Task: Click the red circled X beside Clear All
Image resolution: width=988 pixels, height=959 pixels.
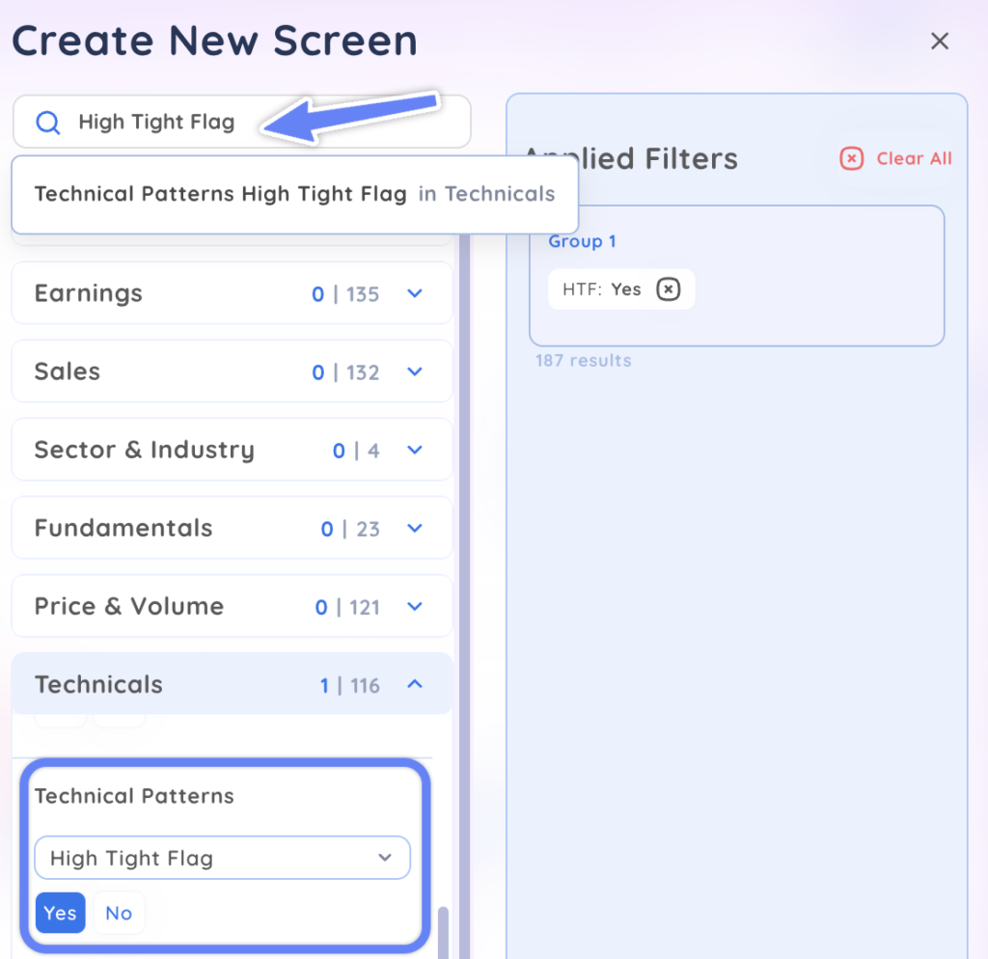Action: (850, 159)
